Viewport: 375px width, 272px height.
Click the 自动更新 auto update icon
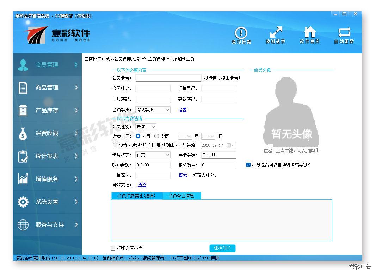tap(344, 34)
